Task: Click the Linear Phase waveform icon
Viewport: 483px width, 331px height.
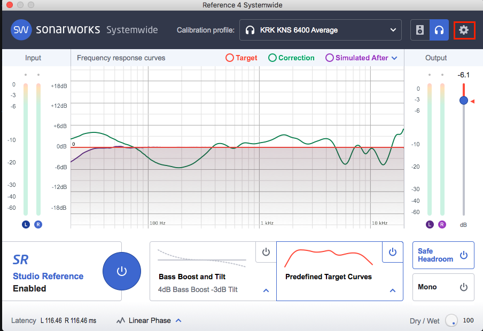Action: tap(121, 320)
